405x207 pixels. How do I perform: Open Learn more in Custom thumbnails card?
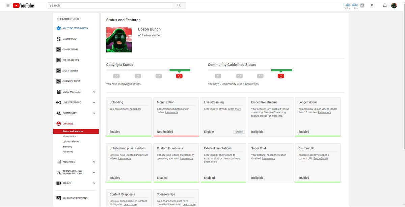point(187,158)
